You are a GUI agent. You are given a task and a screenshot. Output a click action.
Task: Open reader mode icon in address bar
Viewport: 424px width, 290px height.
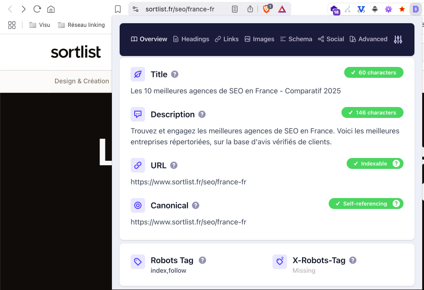(x=235, y=9)
